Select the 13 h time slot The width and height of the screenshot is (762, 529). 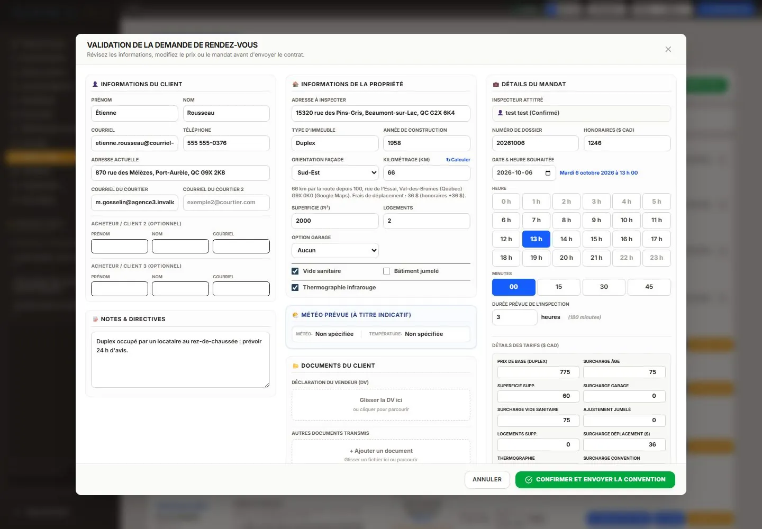(536, 239)
